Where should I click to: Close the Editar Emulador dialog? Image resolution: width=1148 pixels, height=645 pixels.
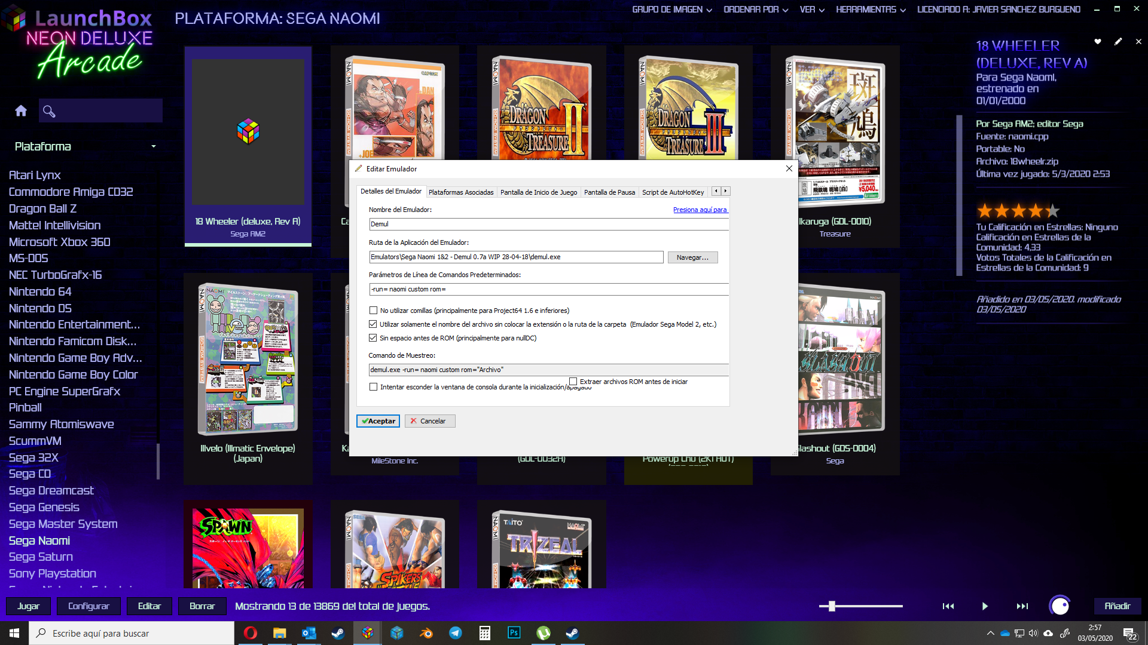click(x=789, y=168)
